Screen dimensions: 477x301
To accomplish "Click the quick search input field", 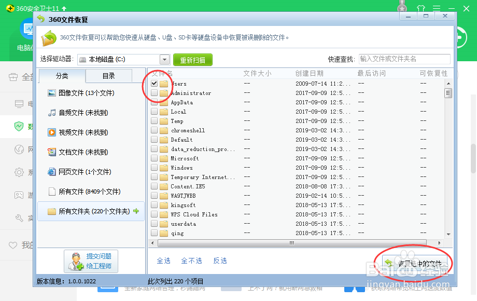I will coord(404,59).
